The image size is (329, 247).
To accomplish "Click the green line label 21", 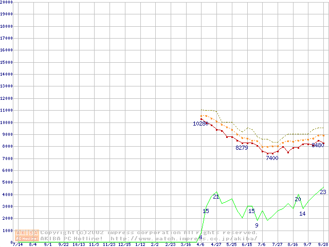I will (x=216, y=197).
